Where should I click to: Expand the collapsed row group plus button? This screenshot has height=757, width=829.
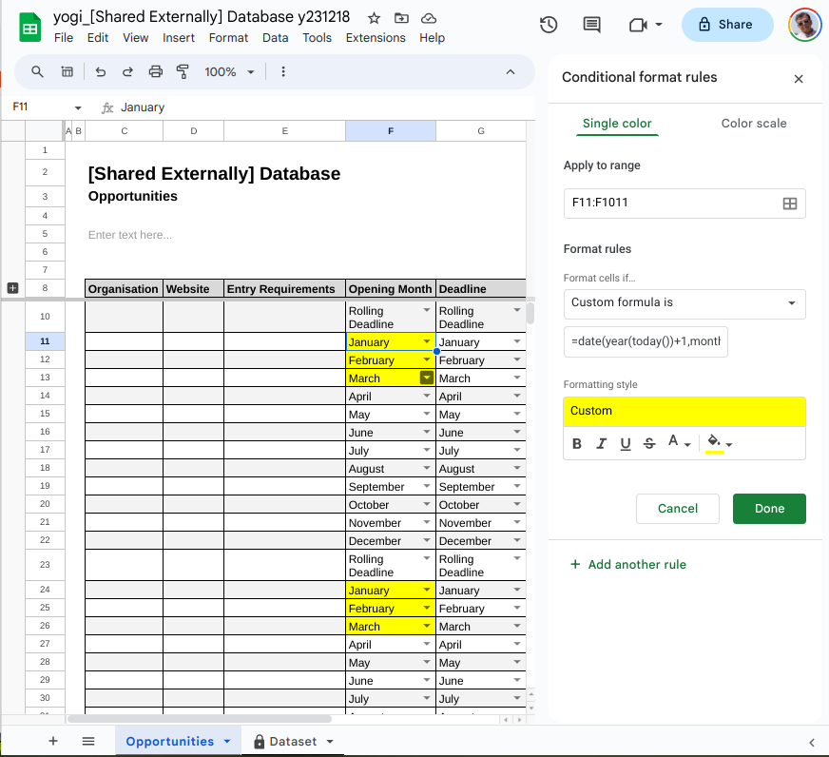tap(13, 288)
